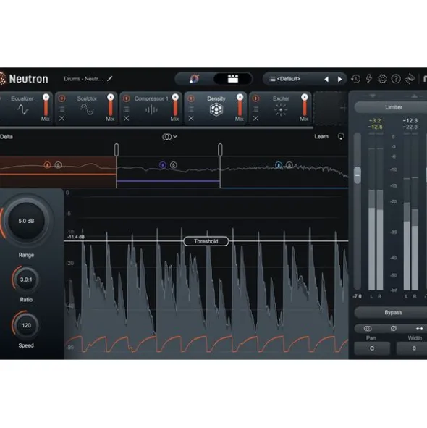Go to the next preset
The image size is (427, 428).
click(x=339, y=80)
